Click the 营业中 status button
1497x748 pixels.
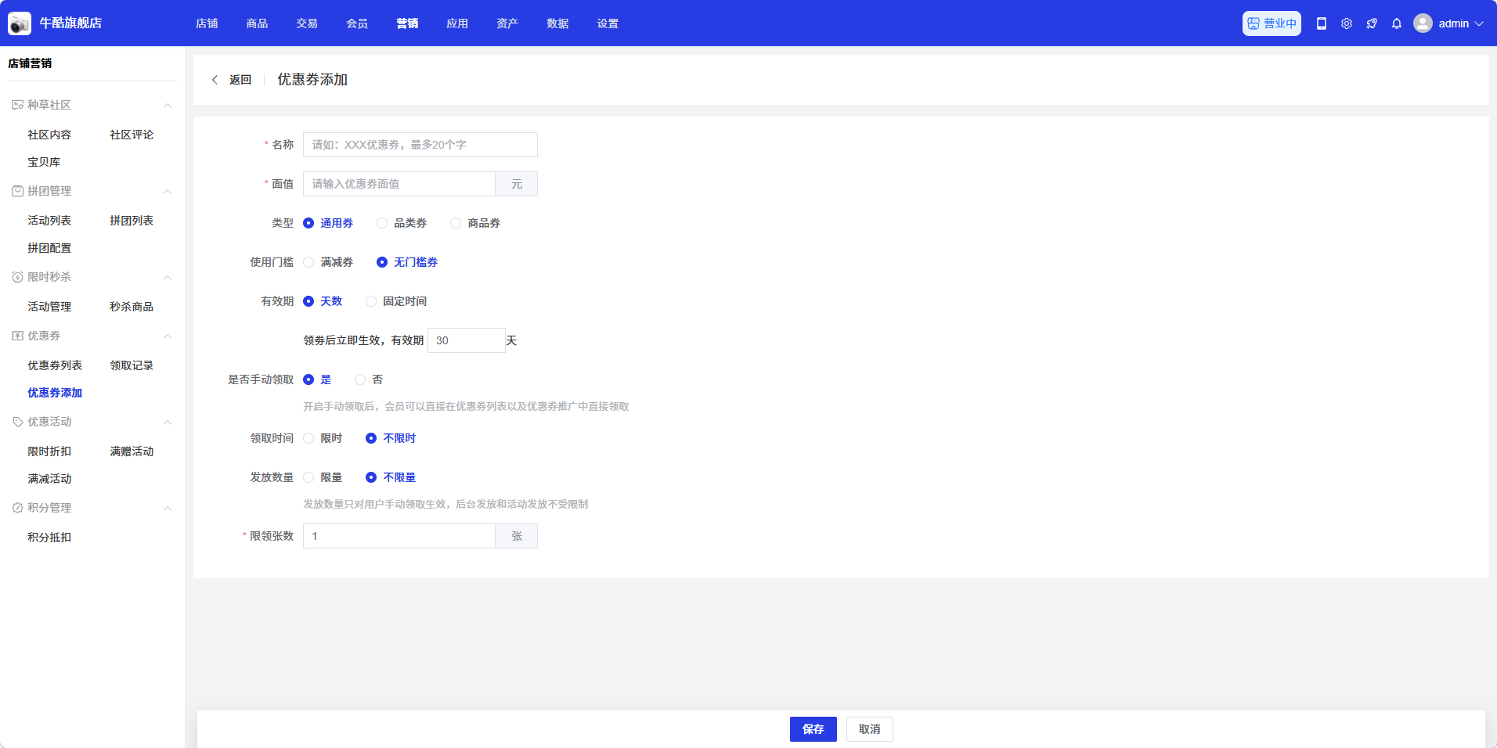1272,23
